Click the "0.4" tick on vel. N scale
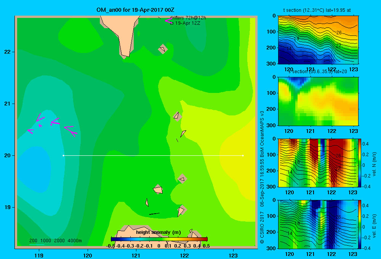The width and height of the screenshot is (381, 259). pos(365,144)
